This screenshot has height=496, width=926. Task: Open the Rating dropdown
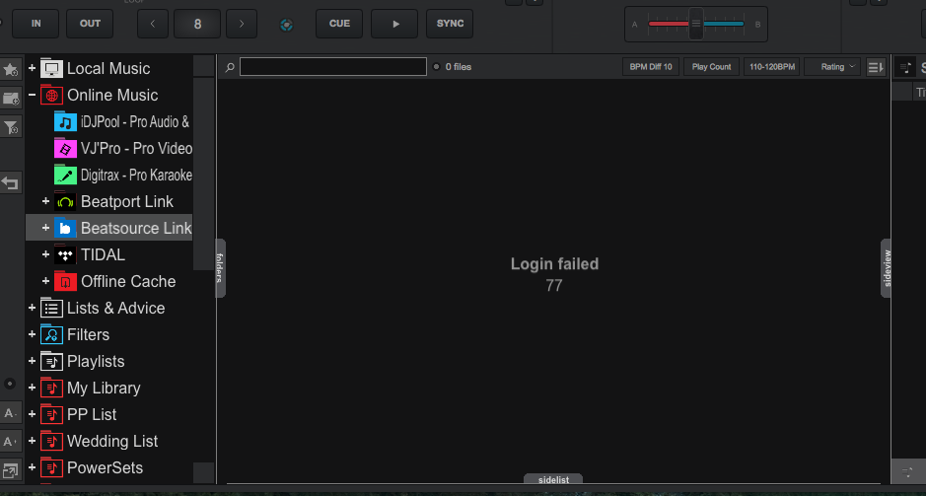[832, 67]
